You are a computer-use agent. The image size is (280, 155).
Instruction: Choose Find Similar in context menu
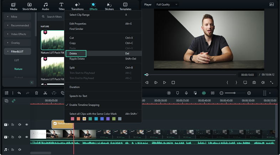(x=103, y=29)
